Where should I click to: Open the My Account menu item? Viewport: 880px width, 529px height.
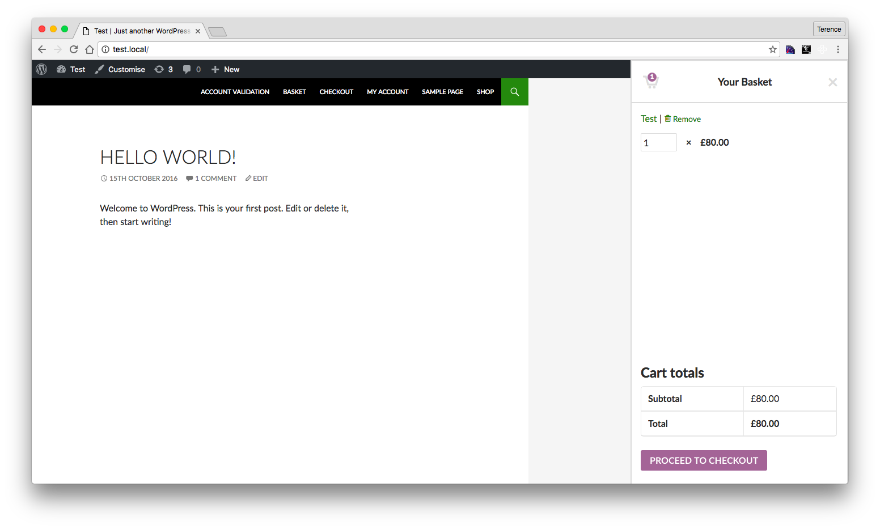[387, 92]
